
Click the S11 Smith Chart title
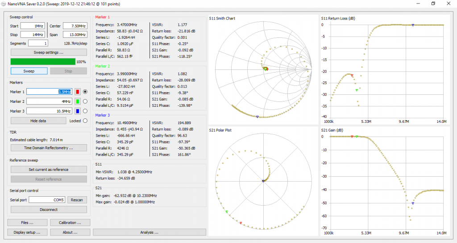coord(222,18)
